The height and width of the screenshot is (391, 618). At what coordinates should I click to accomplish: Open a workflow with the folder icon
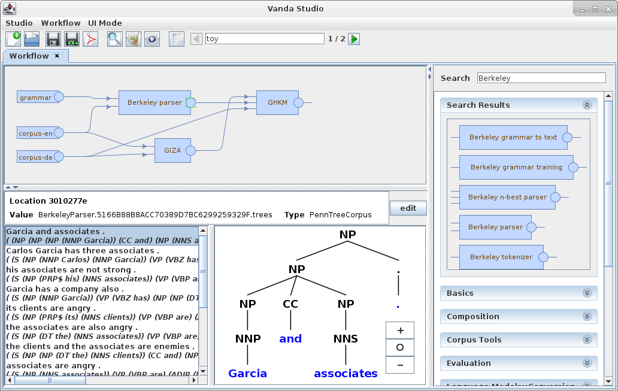pos(32,39)
